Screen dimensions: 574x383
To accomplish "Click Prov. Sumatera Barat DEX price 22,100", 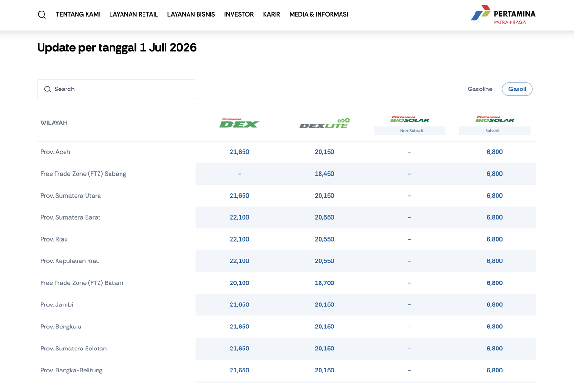I will point(239,217).
